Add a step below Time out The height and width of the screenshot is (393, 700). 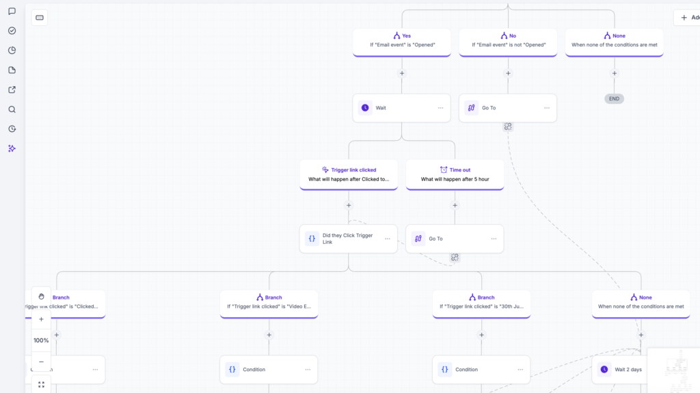[x=455, y=206]
